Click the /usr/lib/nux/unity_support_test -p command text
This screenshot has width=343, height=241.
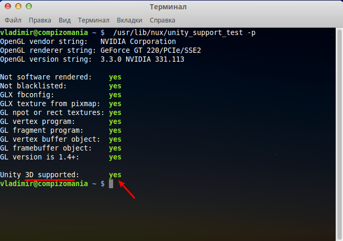tap(184, 33)
